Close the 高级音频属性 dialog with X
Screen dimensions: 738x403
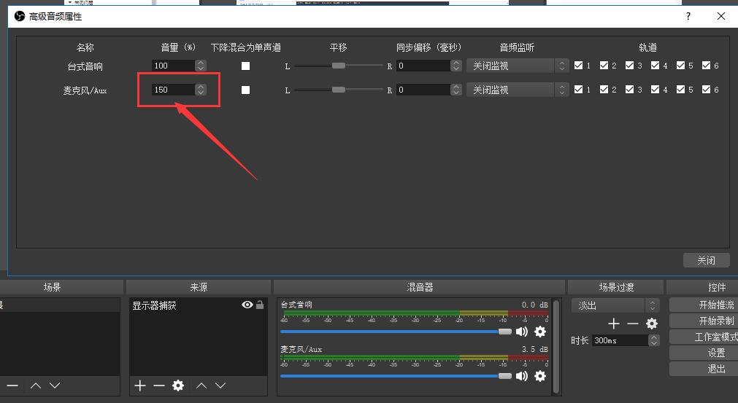[x=720, y=17]
